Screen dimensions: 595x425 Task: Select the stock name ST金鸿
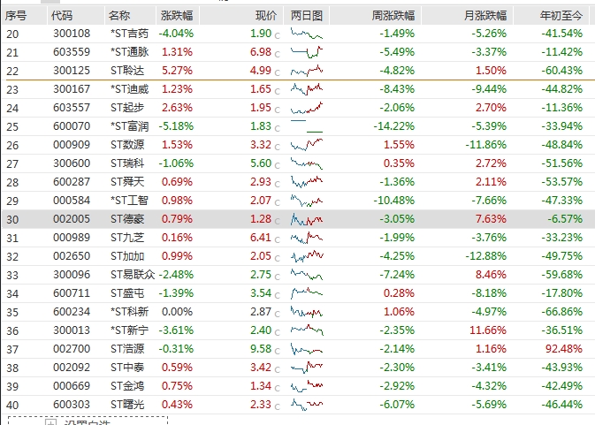tap(128, 387)
